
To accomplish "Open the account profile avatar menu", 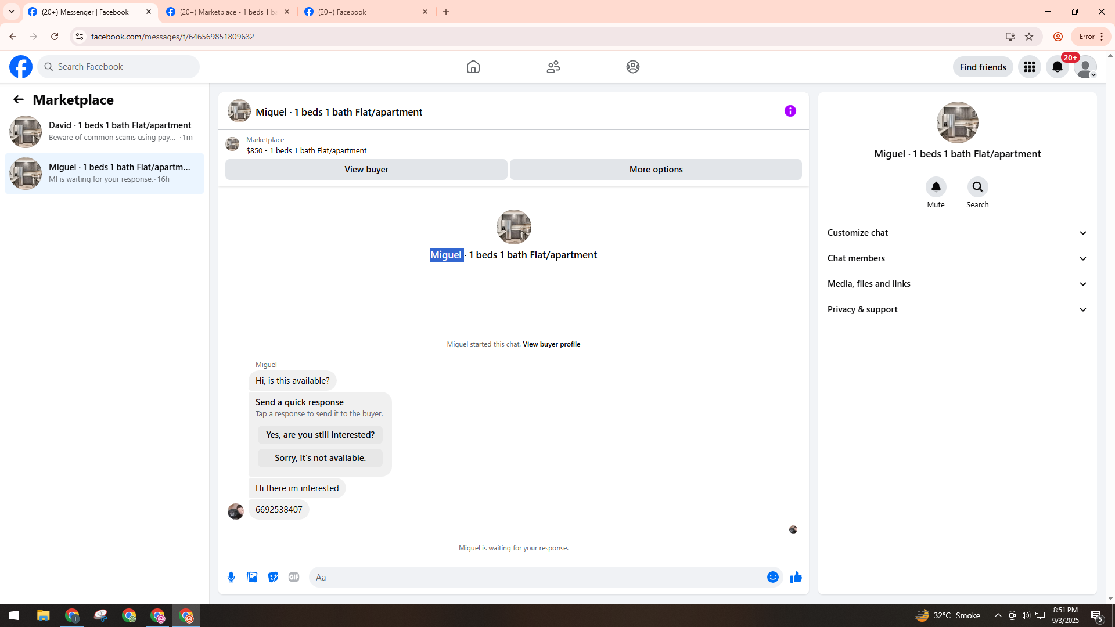I will pos(1085,67).
